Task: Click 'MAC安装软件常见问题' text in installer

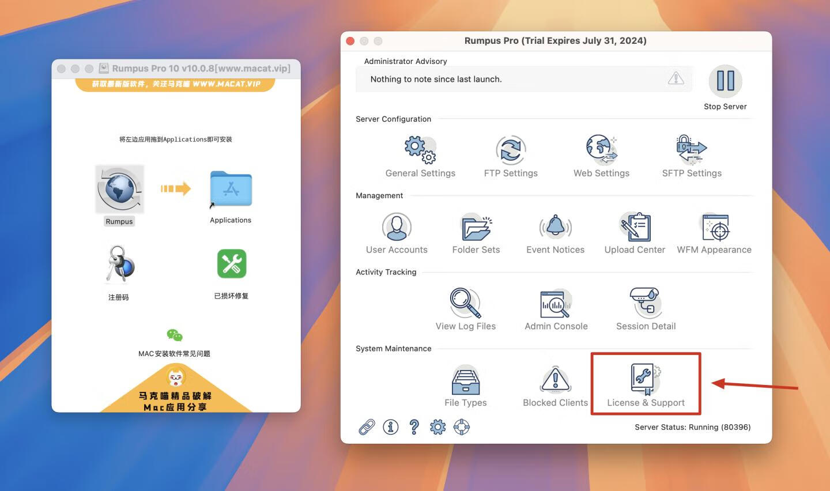Action: coord(174,353)
